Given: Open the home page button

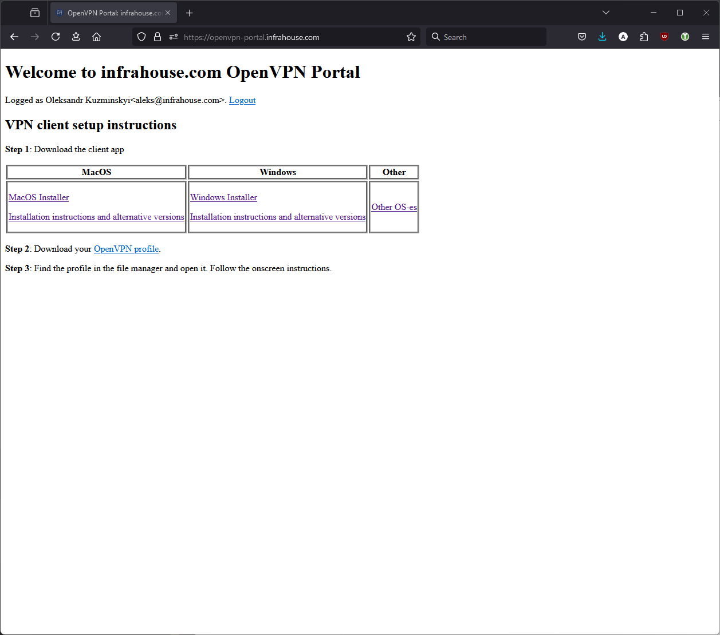Looking at the screenshot, I should 97,37.
